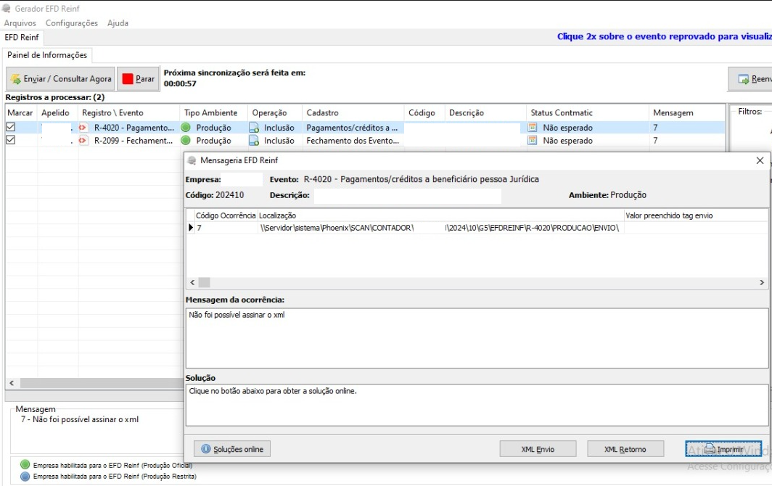Click the green Produção Oficial legend icon

pyautogui.click(x=25, y=464)
